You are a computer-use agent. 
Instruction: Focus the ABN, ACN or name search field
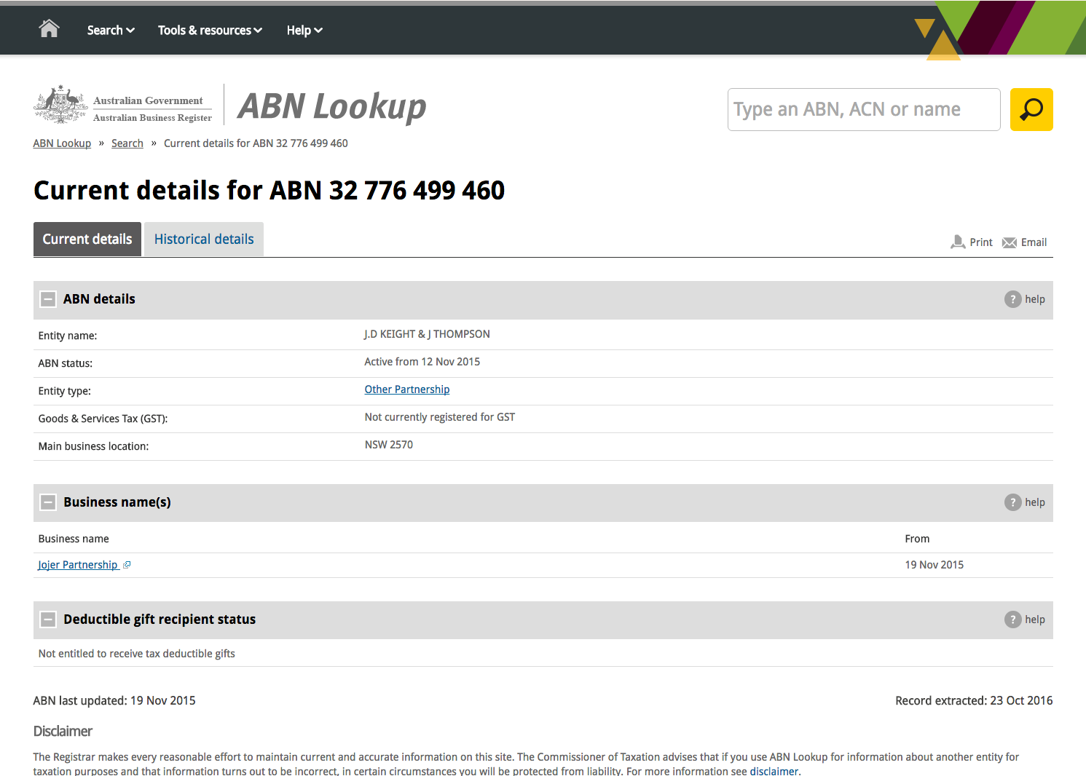pyautogui.click(x=864, y=109)
